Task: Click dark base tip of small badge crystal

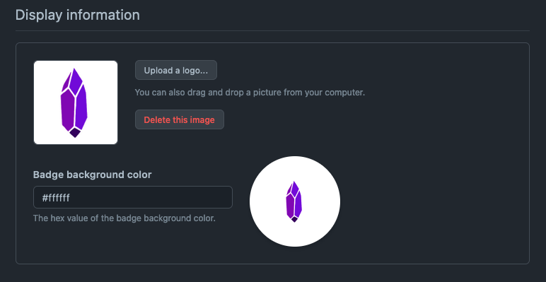Action: pos(294,219)
